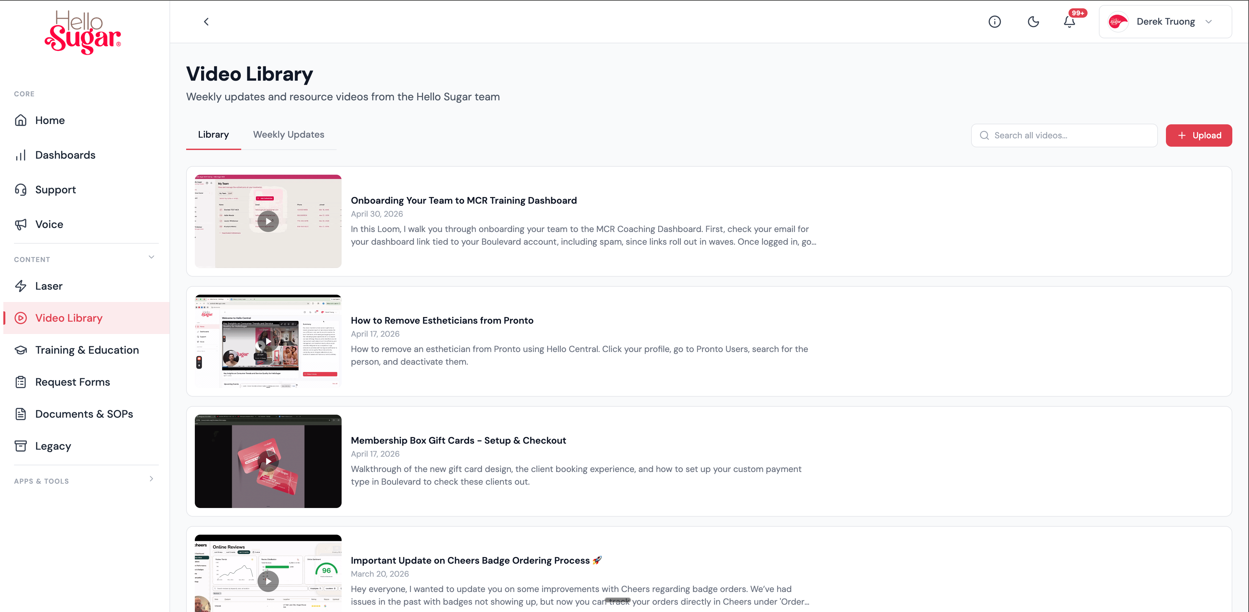Open Voice in the sidebar

(x=86, y=224)
